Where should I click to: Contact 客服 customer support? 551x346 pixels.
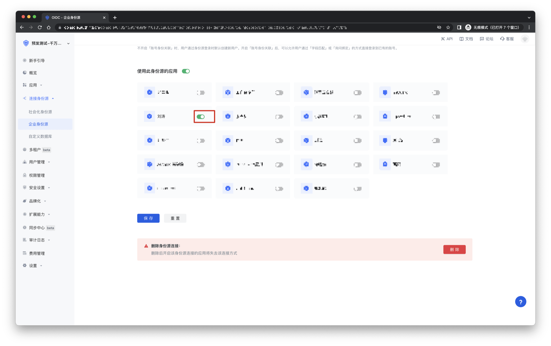507,39
